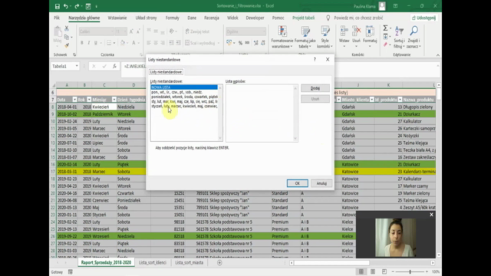Switch to the Dane tab
This screenshot has height=276, width=491.
point(192,18)
